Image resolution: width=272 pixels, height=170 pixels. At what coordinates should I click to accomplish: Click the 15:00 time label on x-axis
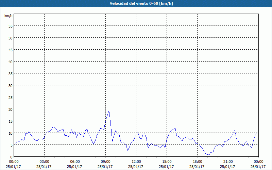(167, 162)
